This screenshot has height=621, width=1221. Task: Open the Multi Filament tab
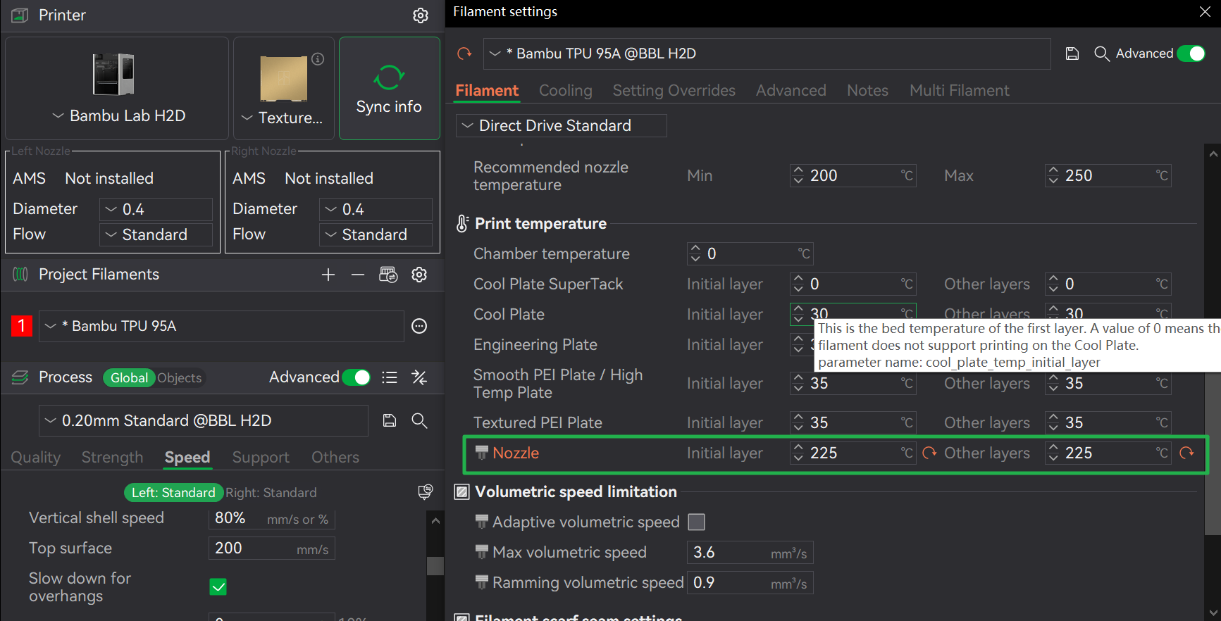[x=960, y=91]
